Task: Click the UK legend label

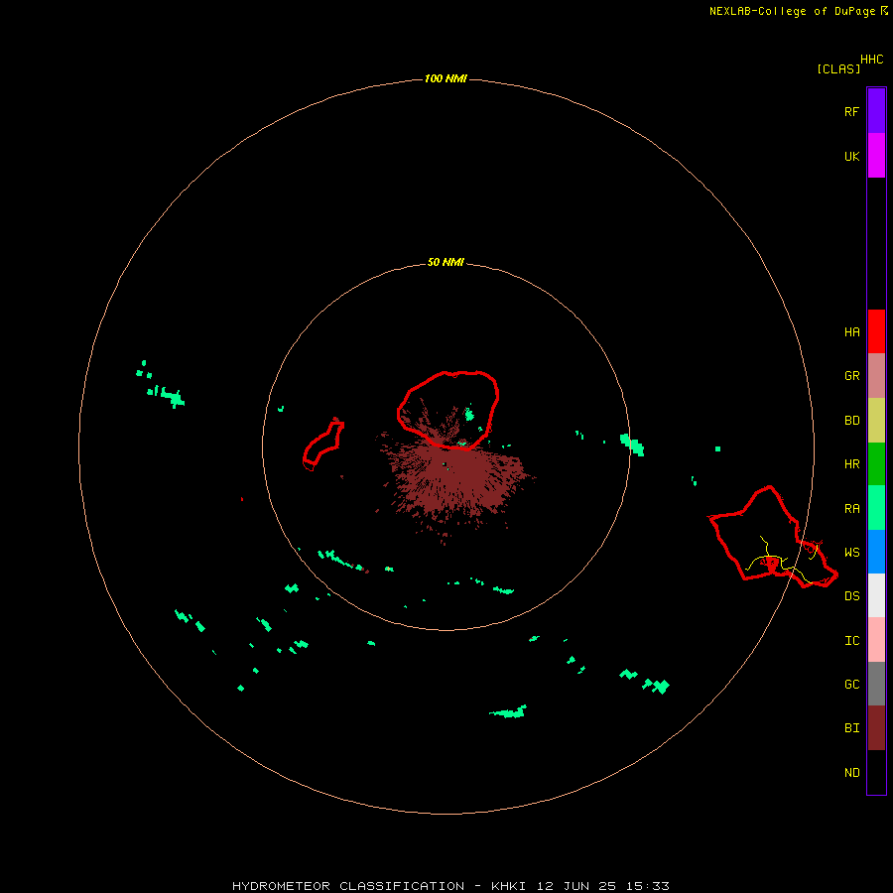Action: click(851, 157)
